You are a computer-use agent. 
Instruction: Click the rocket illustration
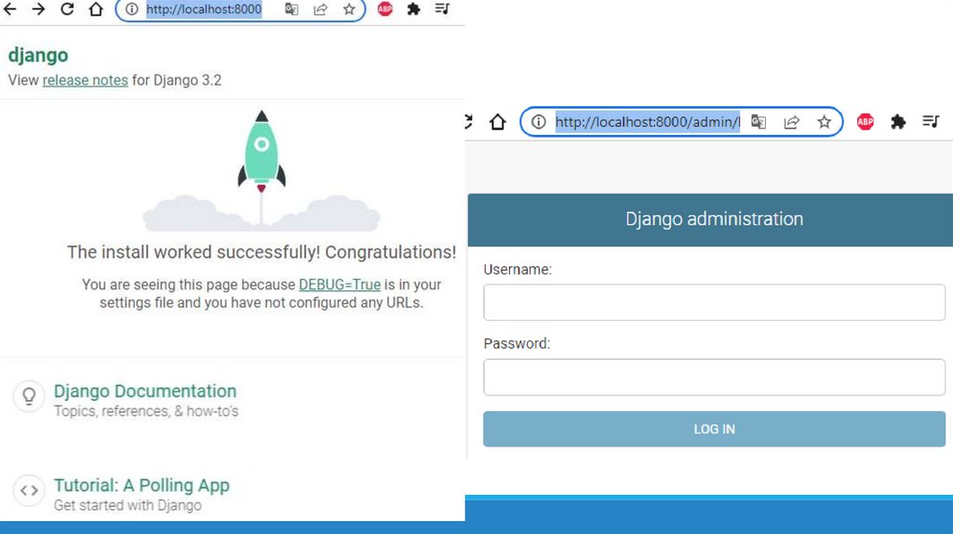tap(262, 152)
